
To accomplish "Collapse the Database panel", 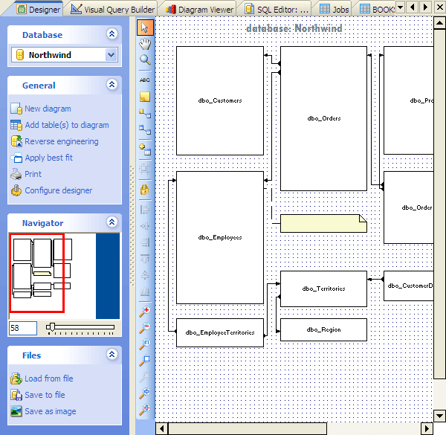I will (112, 34).
